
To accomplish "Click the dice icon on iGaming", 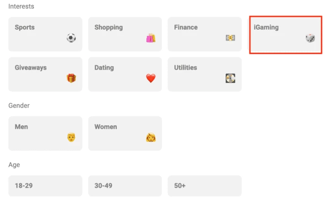I will click(x=310, y=38).
